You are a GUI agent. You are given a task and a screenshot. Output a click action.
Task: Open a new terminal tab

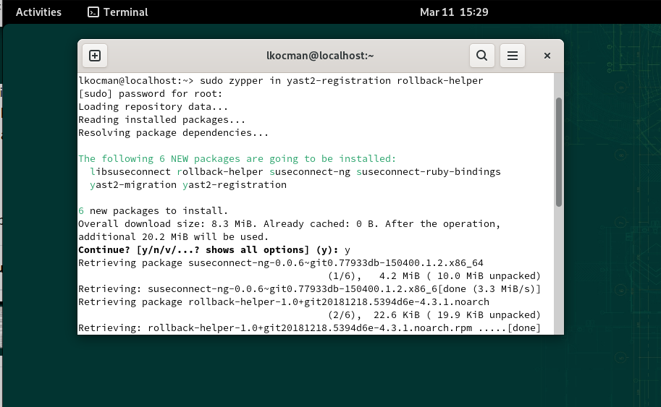click(x=95, y=56)
